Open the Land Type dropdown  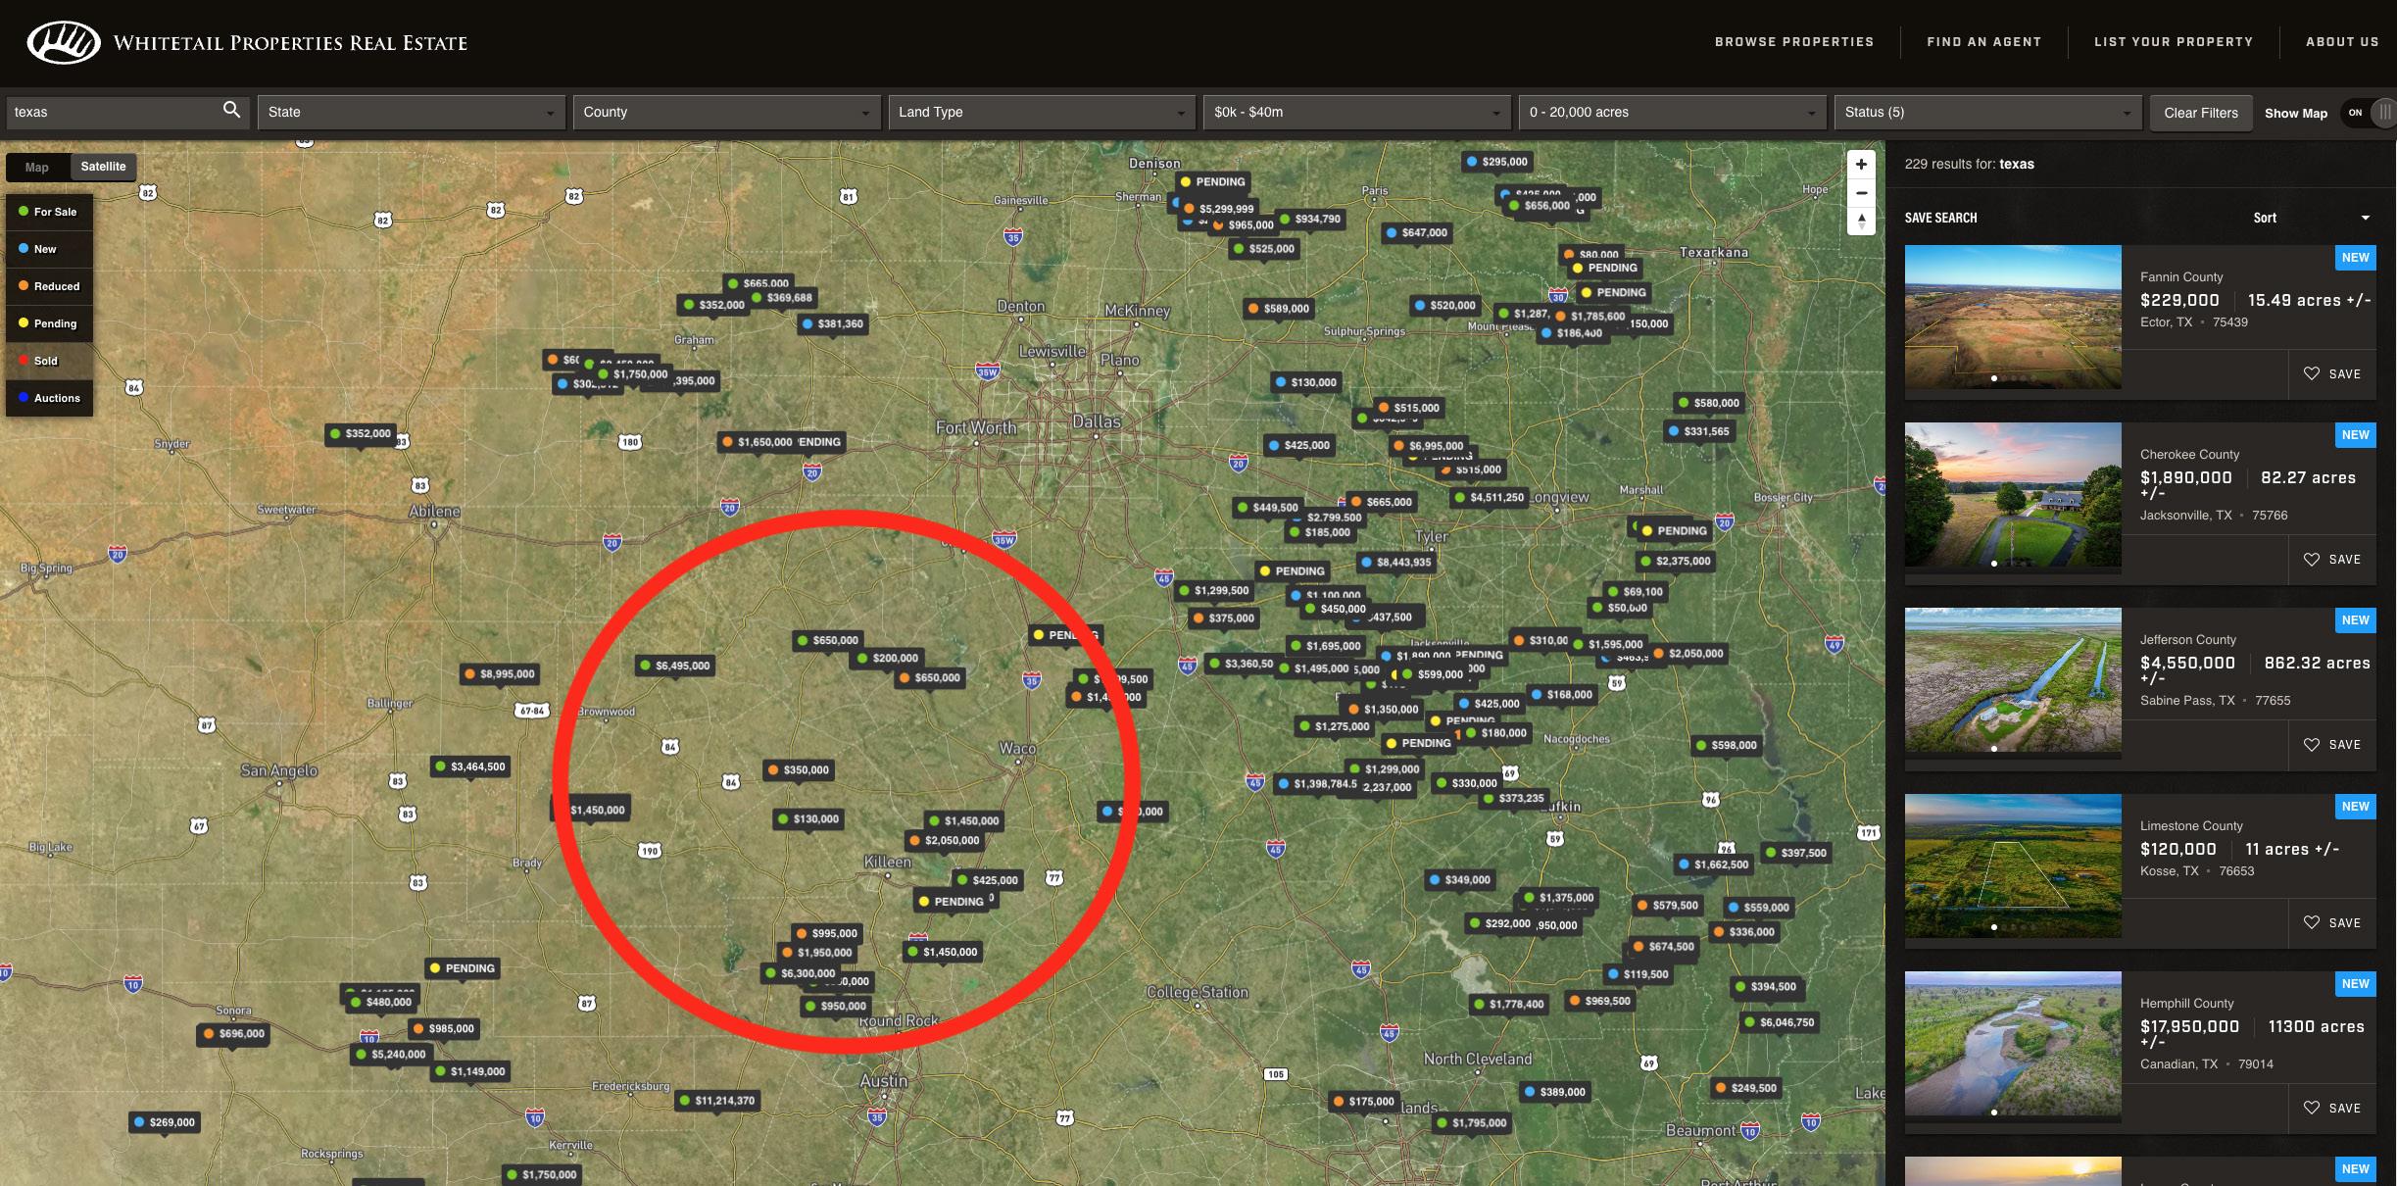[x=1042, y=112]
